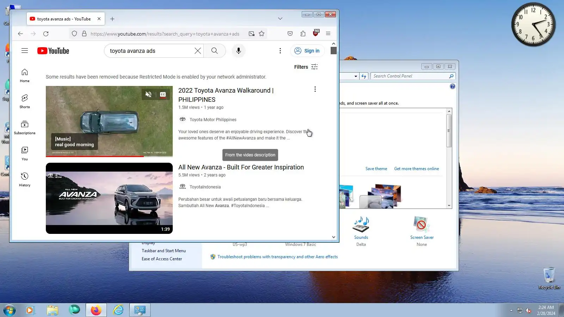The height and width of the screenshot is (317, 564).
Task: Click Get more themes online link
Action: click(x=416, y=169)
